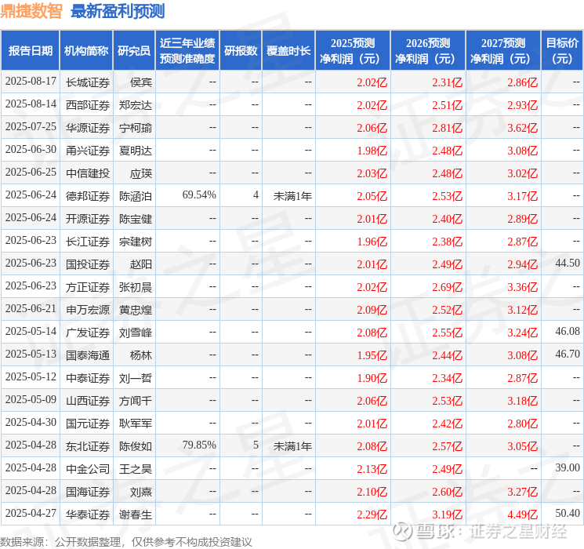The height and width of the screenshot is (549, 584).
Task: Click researcher name 夏明达
Action: point(135,151)
